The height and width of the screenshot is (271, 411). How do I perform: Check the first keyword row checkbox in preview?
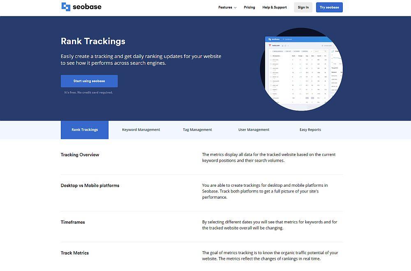pyautogui.click(x=271, y=60)
